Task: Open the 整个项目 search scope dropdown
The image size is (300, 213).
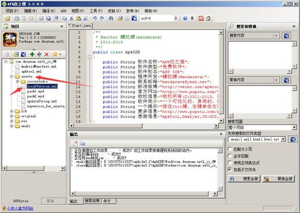Action: (x=294, y=127)
